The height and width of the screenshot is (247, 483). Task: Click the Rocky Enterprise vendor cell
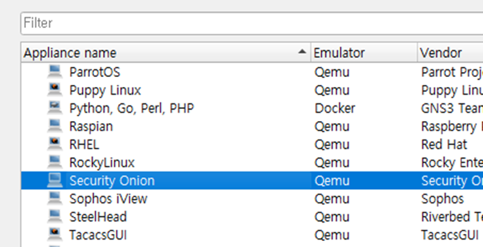[452, 163]
